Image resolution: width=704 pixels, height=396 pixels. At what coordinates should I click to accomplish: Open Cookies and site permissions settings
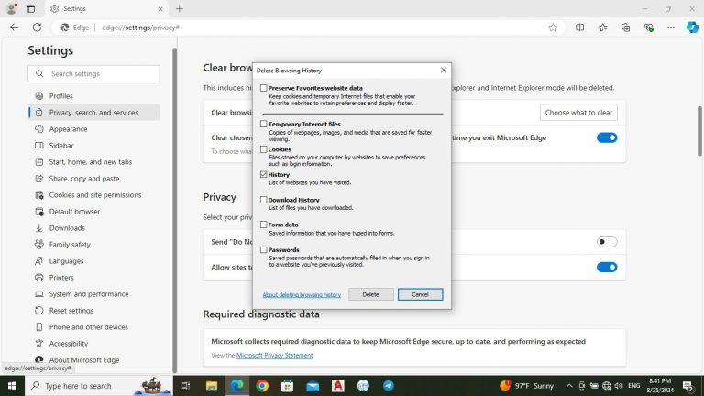93,195
